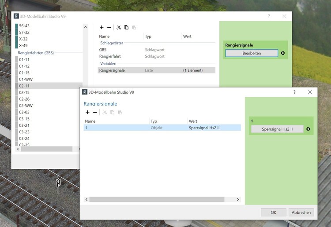Image resolution: width=331 pixels, height=227 pixels.
Task: Remove selected element from Rangiersignale list
Action: 95,112
